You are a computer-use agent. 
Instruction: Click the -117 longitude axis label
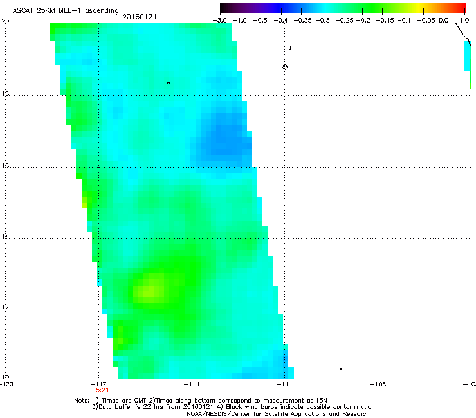98,385
